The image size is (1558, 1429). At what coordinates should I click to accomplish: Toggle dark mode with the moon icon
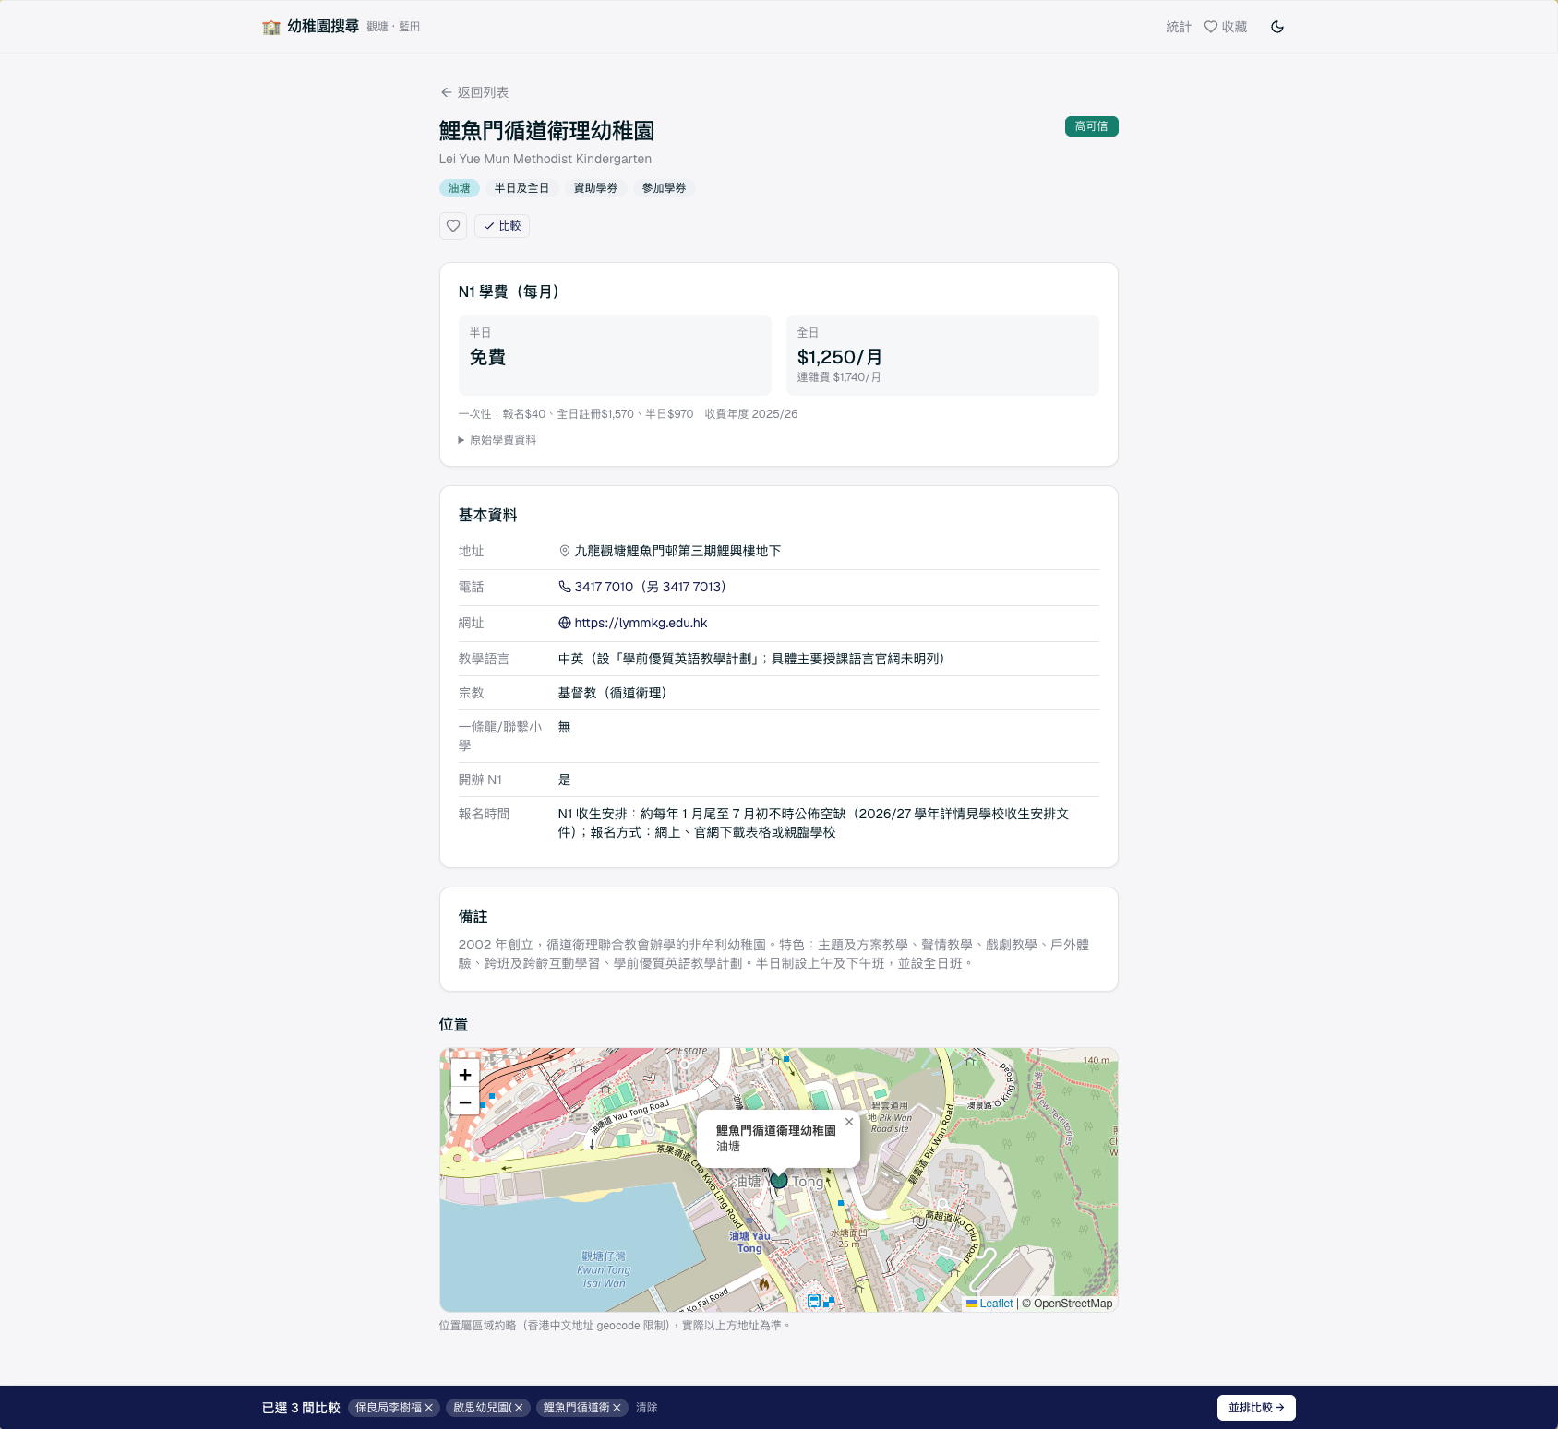coord(1277,27)
